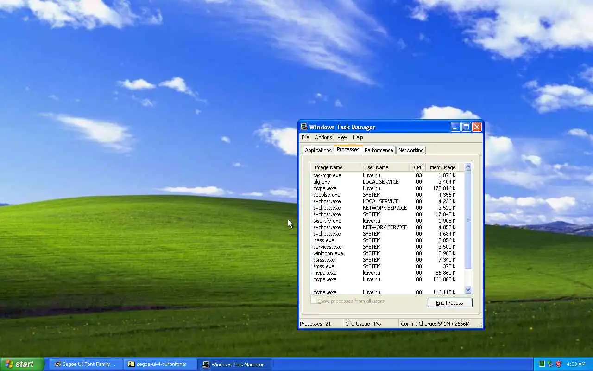Select mypal.exe using 86,860 K
Image resolution: width=593 pixels, height=371 pixels.
[387, 273]
